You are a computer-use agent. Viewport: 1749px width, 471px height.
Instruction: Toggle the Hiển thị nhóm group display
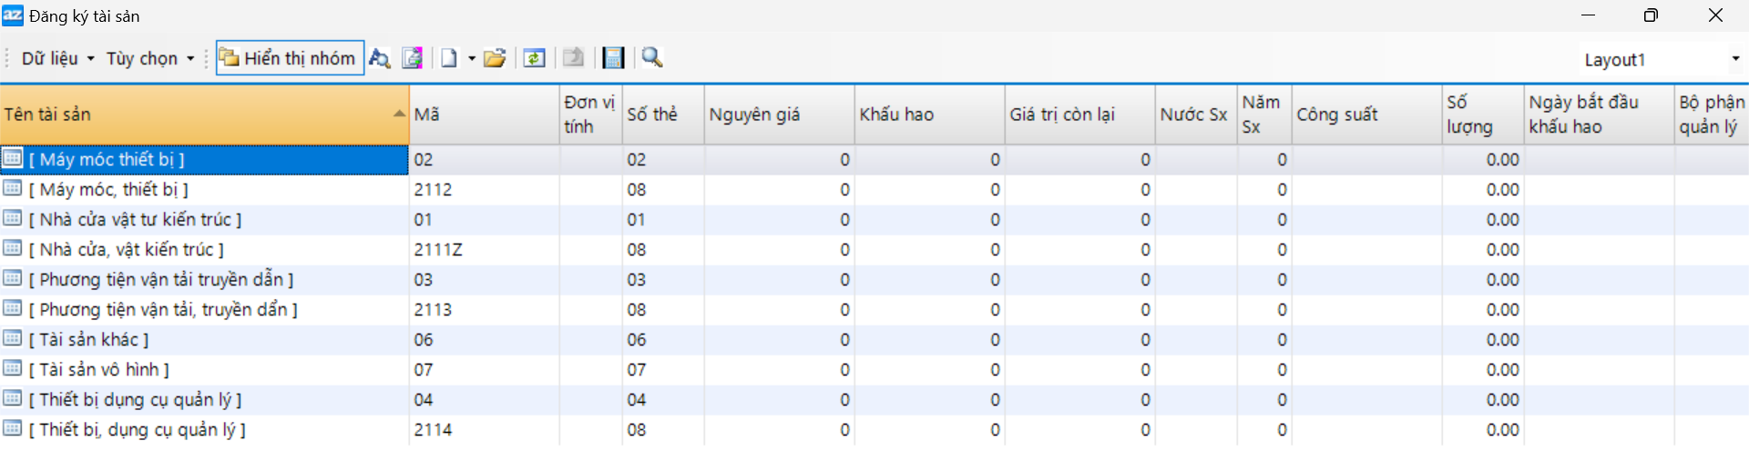pyautogui.click(x=290, y=58)
